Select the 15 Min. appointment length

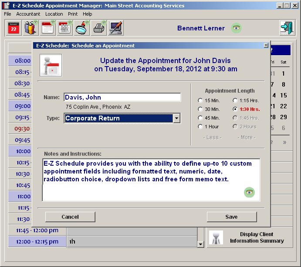tap(200, 100)
